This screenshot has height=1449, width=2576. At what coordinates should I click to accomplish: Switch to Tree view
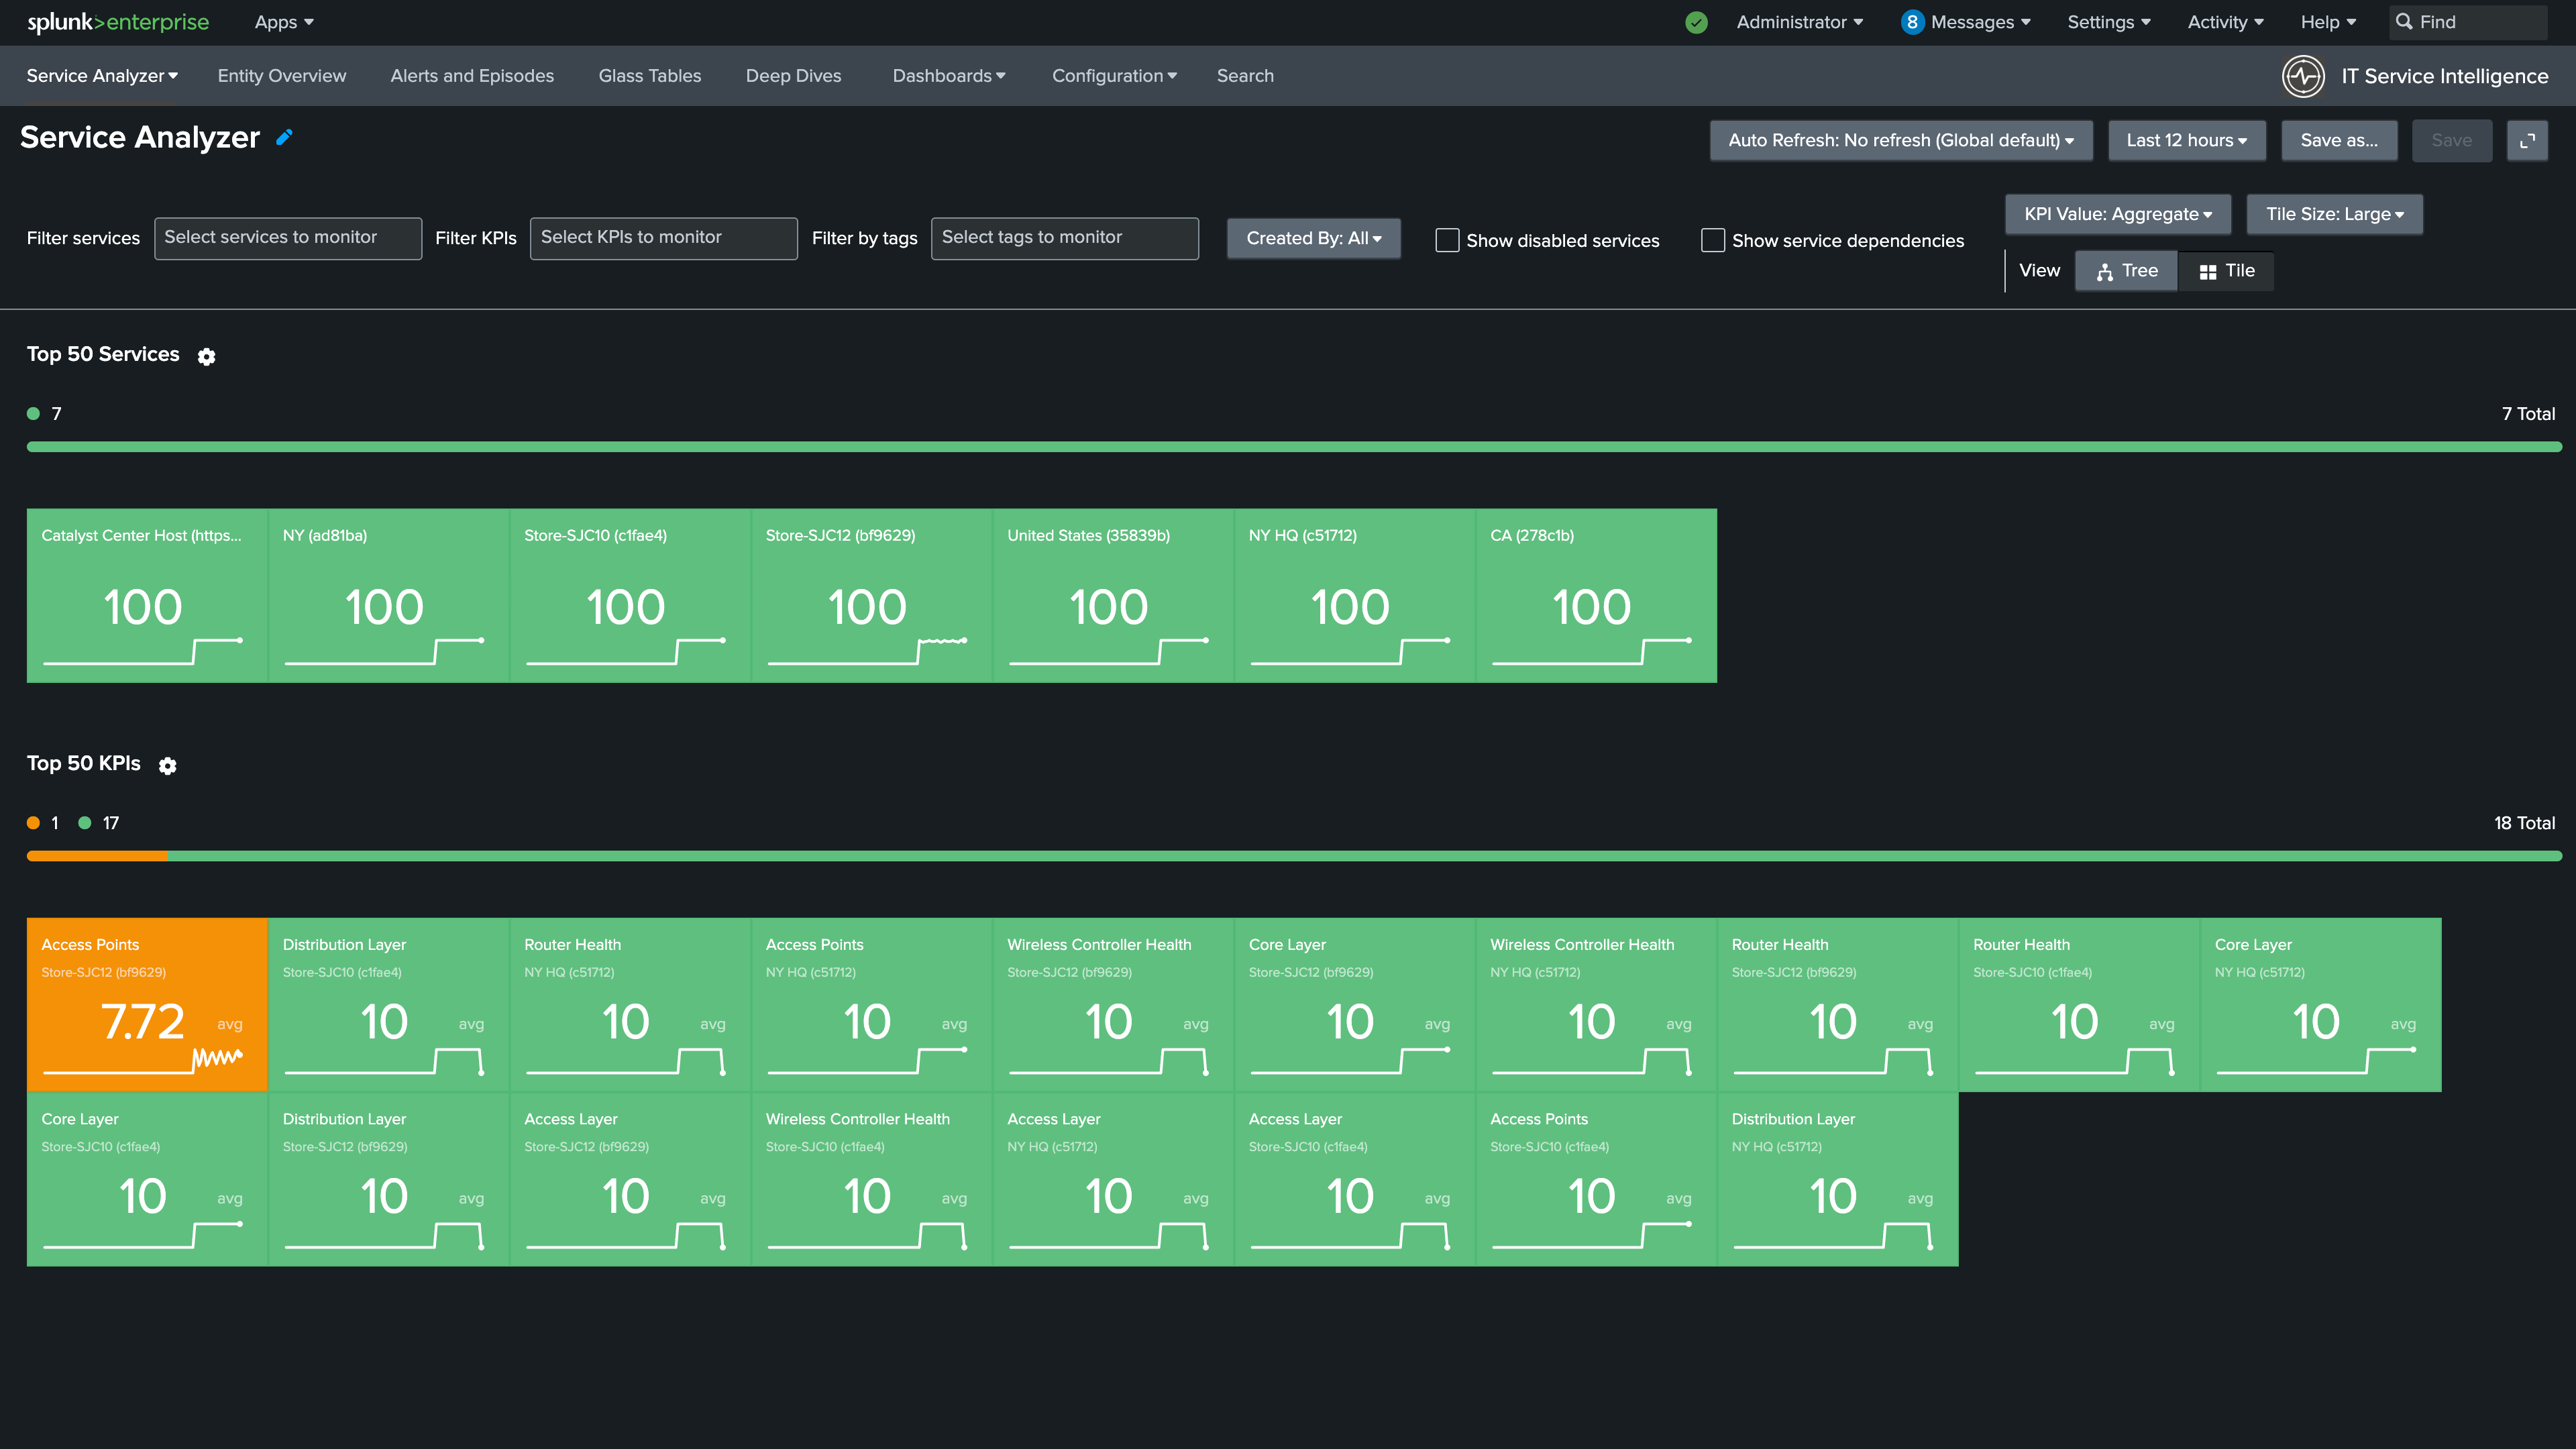click(2126, 271)
